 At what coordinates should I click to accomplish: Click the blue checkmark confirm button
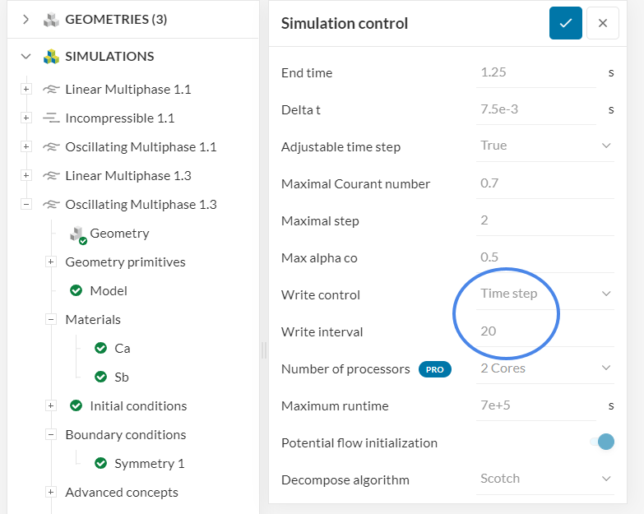click(x=566, y=23)
